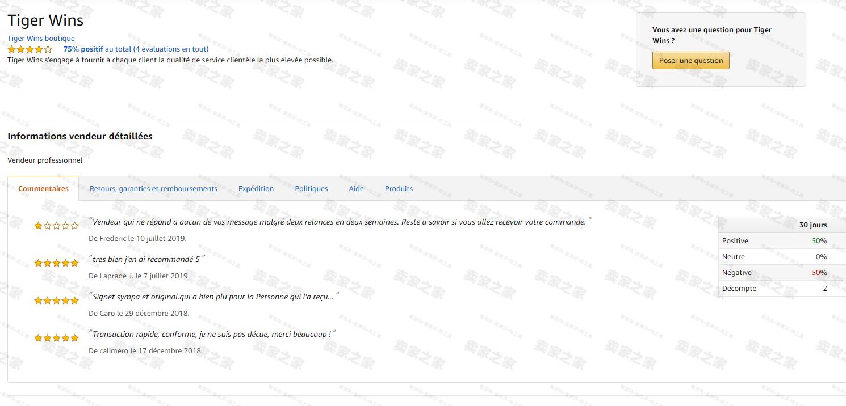Viewport: 846px width, 406px height.
Task: Click the "Informations vendeur détaillées" heading
Action: 80,136
